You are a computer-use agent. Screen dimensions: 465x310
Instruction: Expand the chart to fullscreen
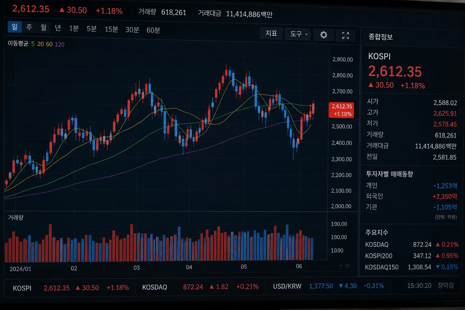[x=345, y=35]
